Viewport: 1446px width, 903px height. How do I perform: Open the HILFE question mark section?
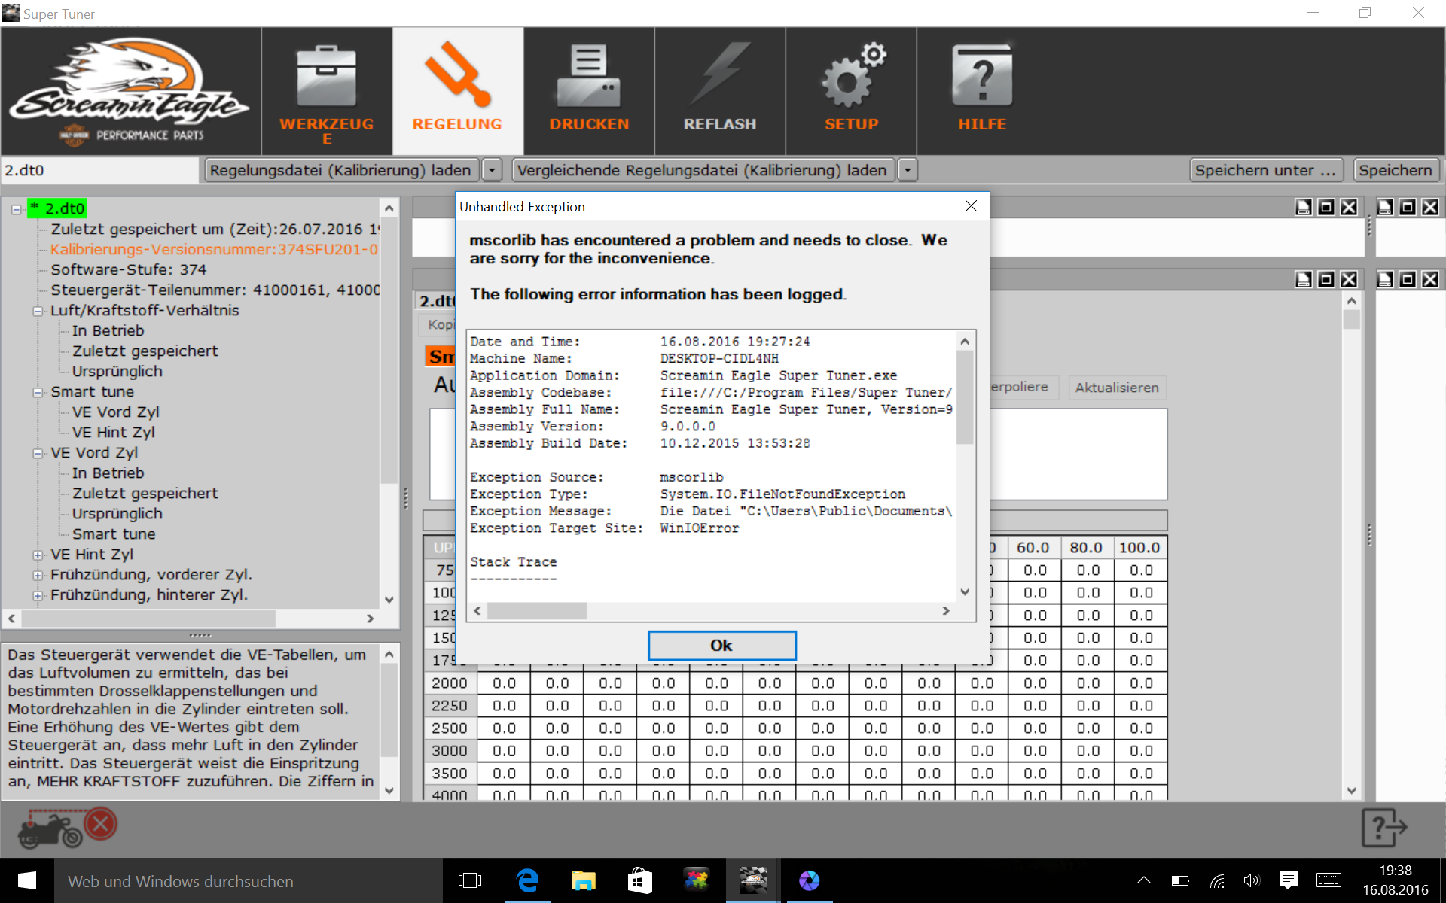(x=982, y=92)
